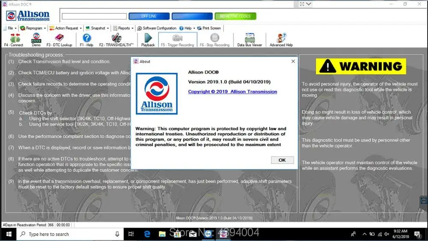
Task: Start Playback from the toolbar
Action: click(x=148, y=40)
